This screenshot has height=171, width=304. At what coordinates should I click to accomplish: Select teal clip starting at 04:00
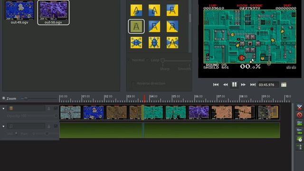(x=153, y=113)
